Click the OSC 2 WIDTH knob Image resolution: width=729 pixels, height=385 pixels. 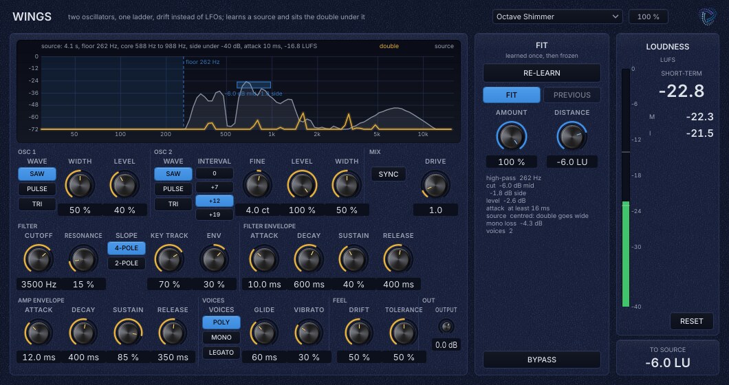[347, 185]
